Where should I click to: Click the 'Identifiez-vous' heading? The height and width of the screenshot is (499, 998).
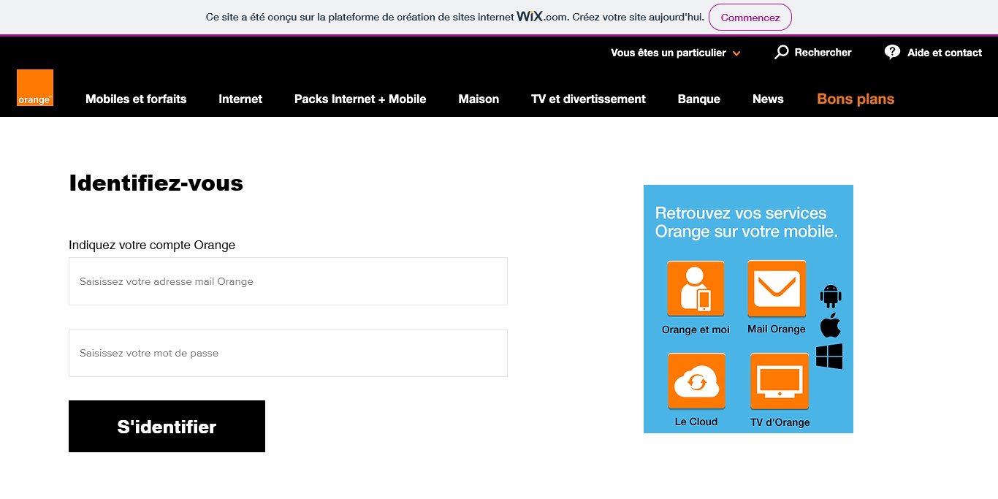click(x=156, y=183)
